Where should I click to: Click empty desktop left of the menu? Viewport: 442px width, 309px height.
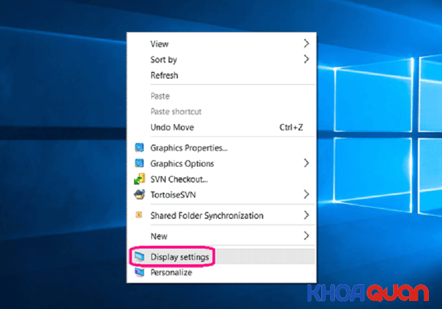63,172
